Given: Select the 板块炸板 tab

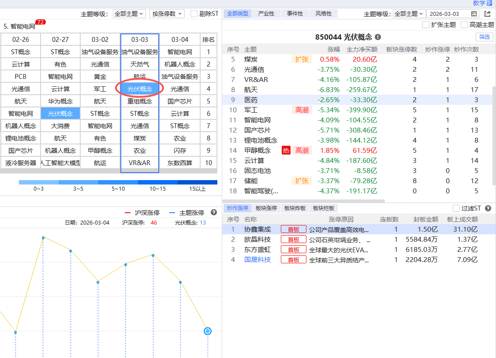Looking at the screenshot, I should (x=295, y=208).
